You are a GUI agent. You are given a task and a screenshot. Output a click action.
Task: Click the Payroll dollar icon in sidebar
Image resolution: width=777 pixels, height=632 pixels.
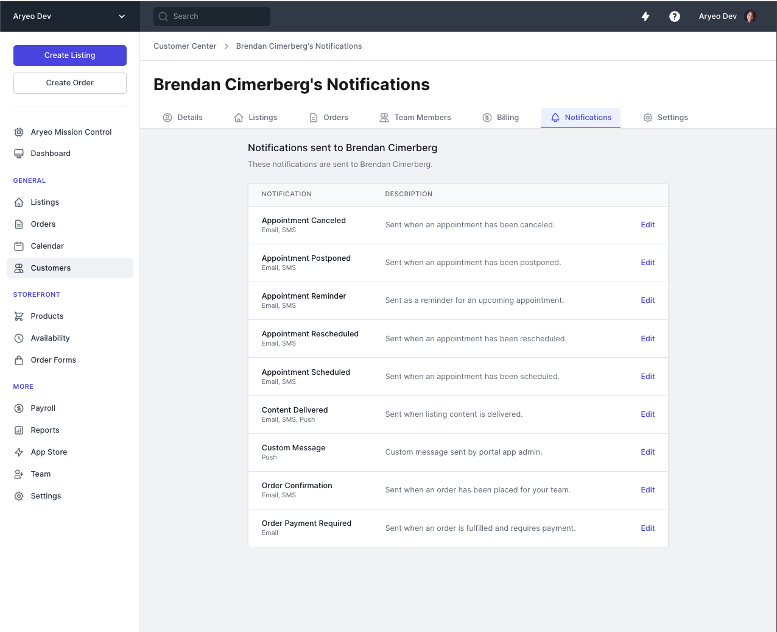[19, 408]
